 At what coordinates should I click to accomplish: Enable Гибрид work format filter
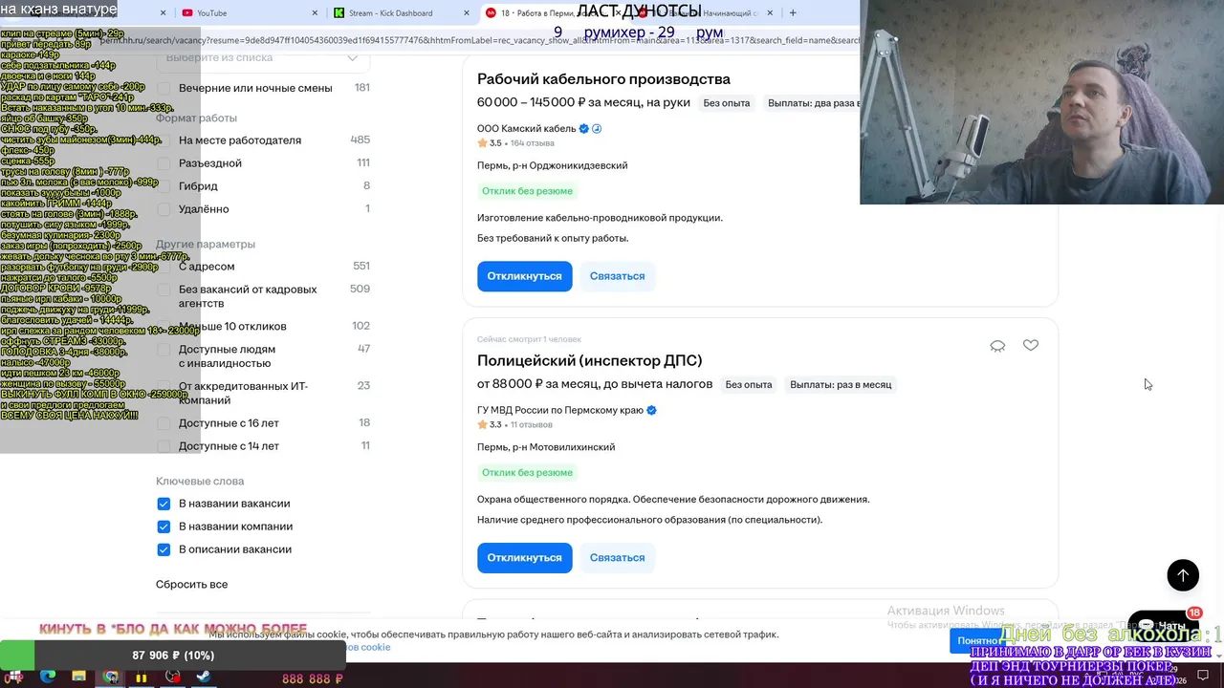click(164, 186)
